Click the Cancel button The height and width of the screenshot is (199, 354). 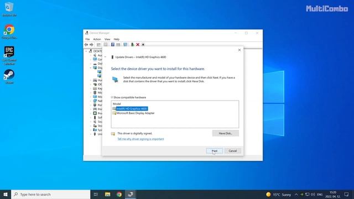point(232,151)
